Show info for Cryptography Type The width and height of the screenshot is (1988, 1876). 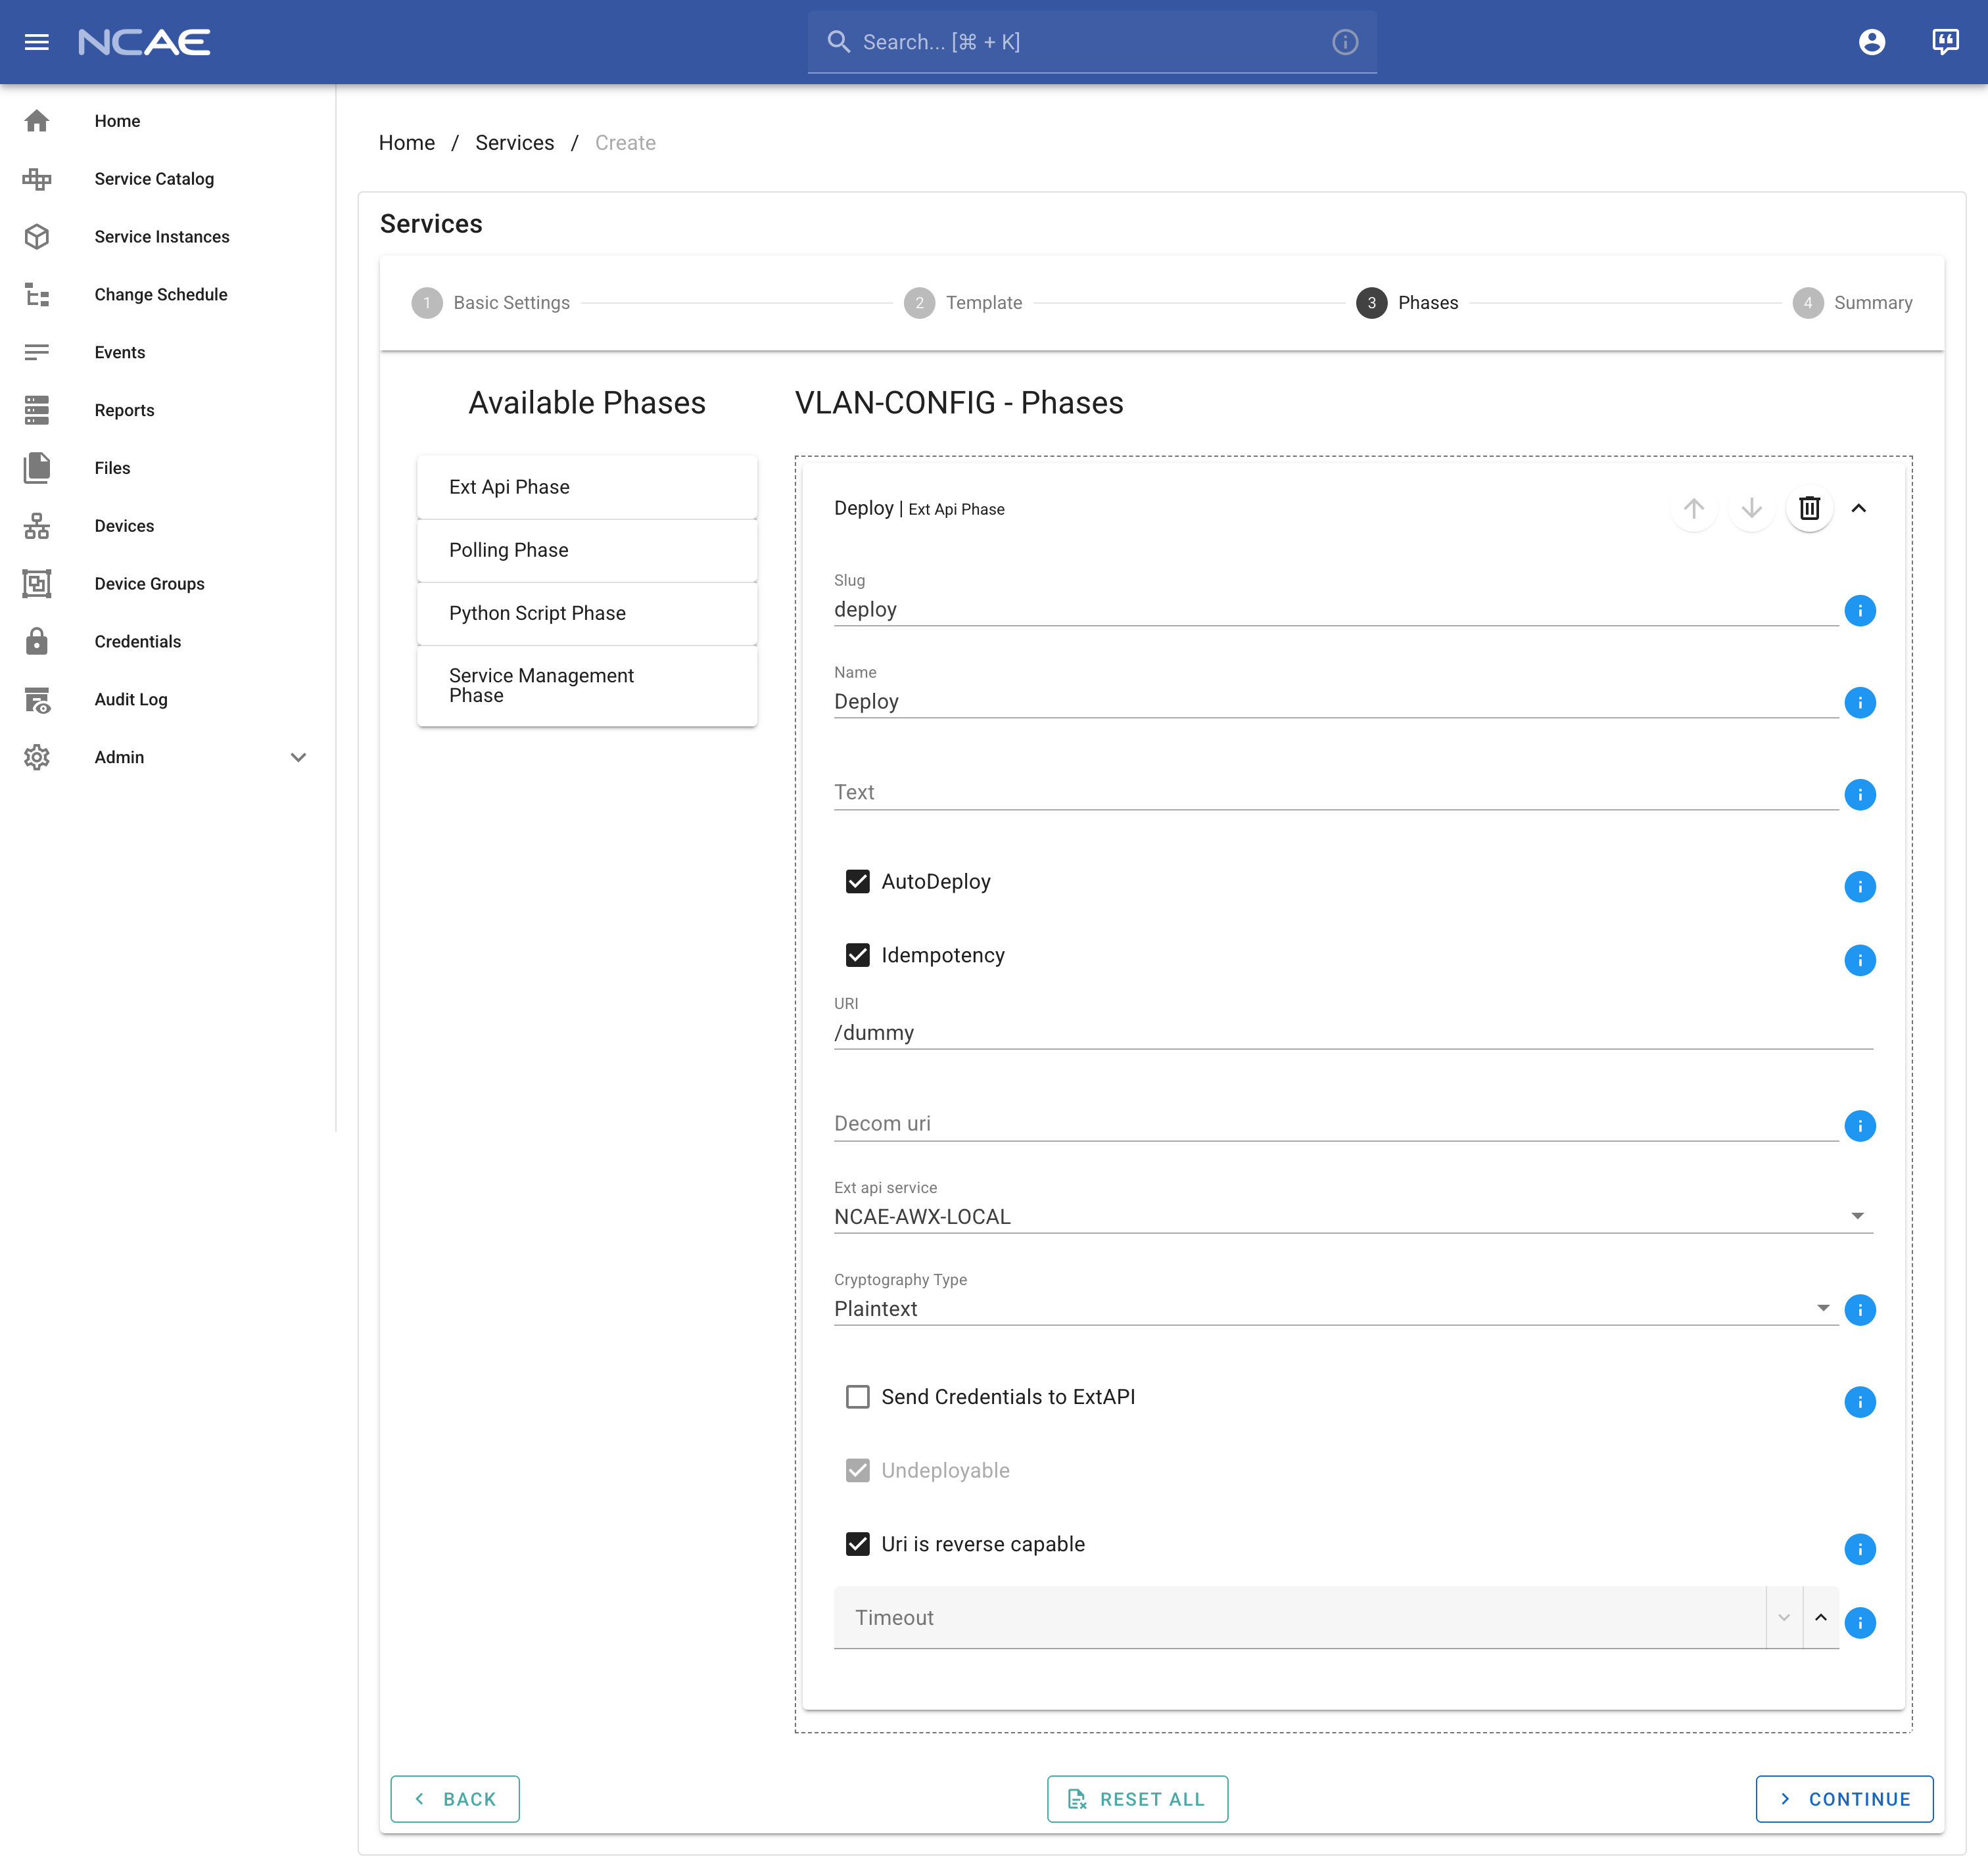point(1860,1310)
